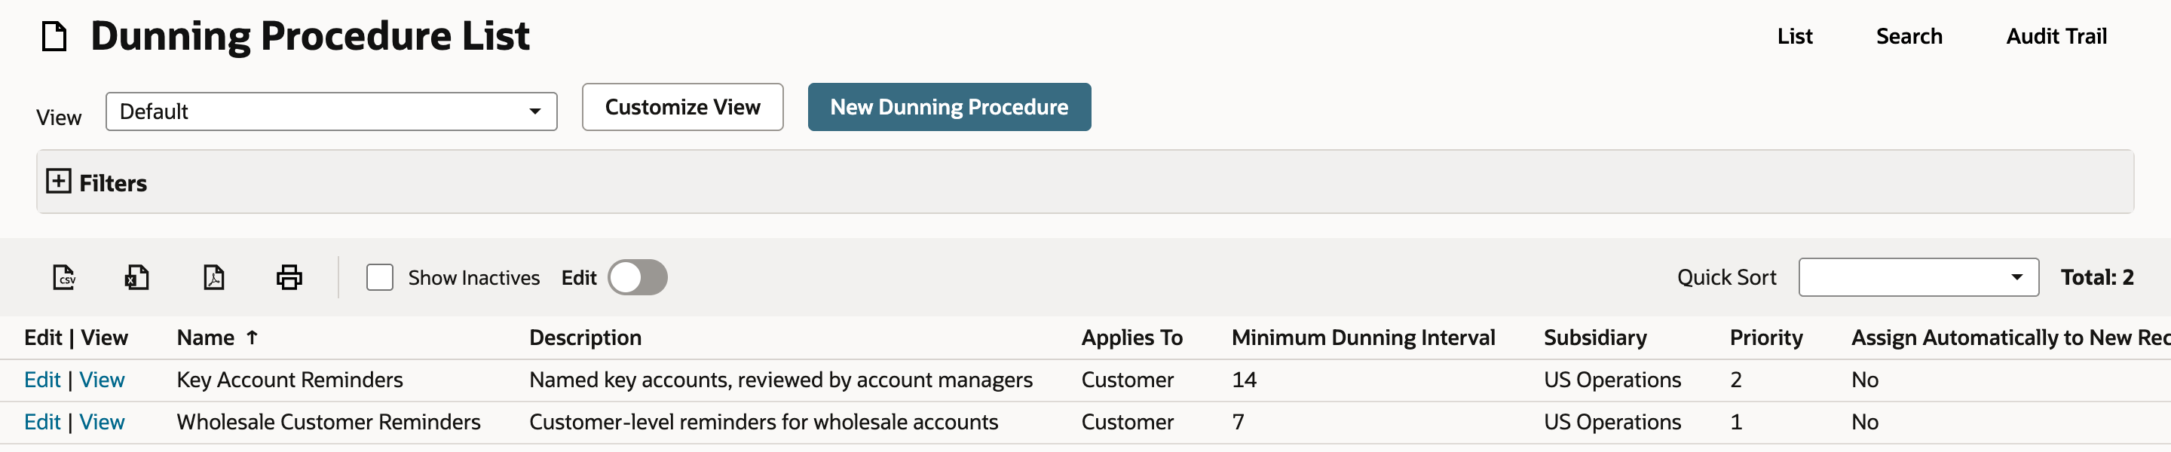
Task: Click priority value 1 in Wholesale row
Action: 1736,422
